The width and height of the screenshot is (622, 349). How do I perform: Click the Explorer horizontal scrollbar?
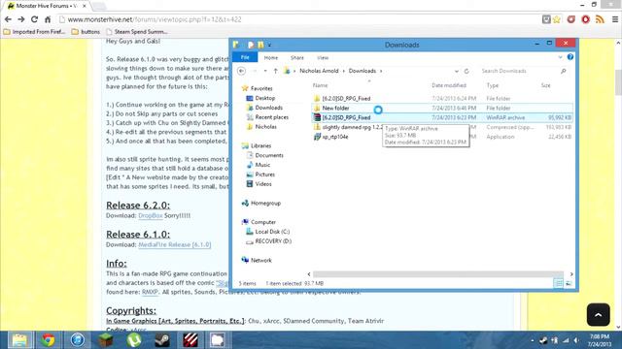(438, 273)
